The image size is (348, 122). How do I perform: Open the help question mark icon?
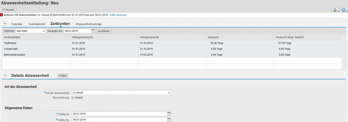344,10
